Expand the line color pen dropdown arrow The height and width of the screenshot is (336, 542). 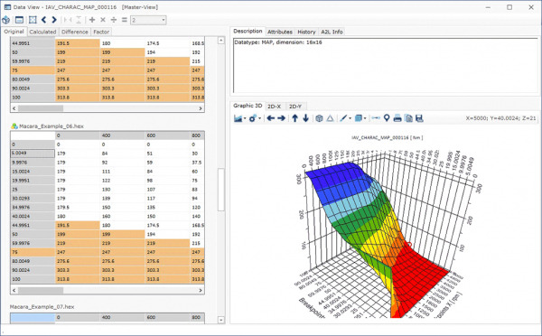[x=350, y=118]
